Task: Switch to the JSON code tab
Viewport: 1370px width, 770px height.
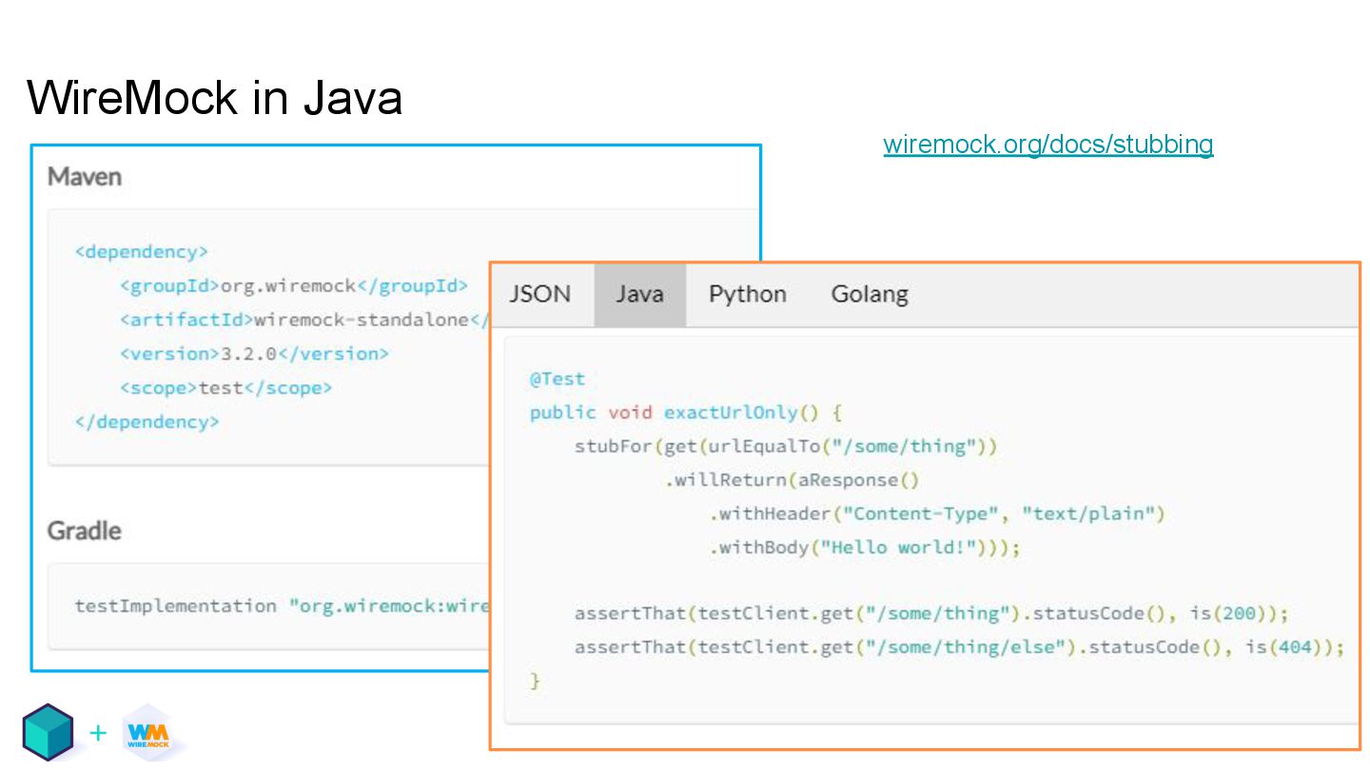Action: pyautogui.click(x=540, y=295)
